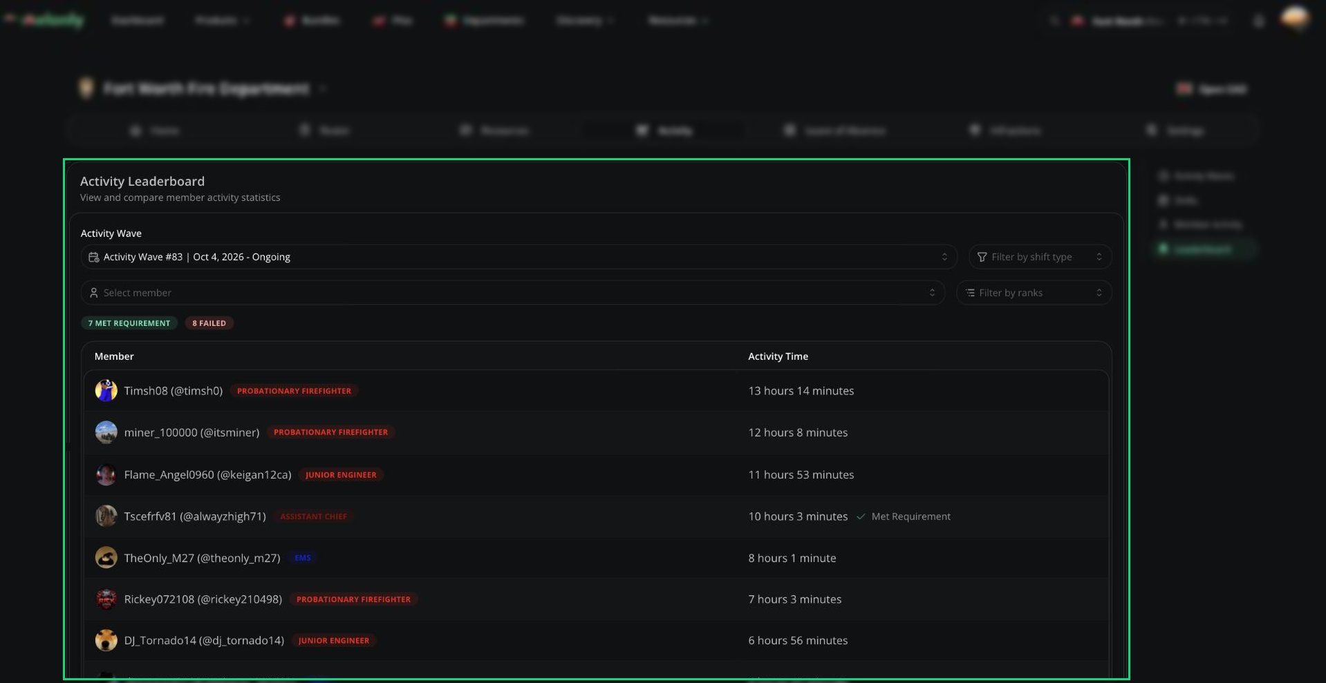Image resolution: width=1326 pixels, height=683 pixels.
Task: Open the Filter by shift type dropdown
Action: [x=1040, y=257]
